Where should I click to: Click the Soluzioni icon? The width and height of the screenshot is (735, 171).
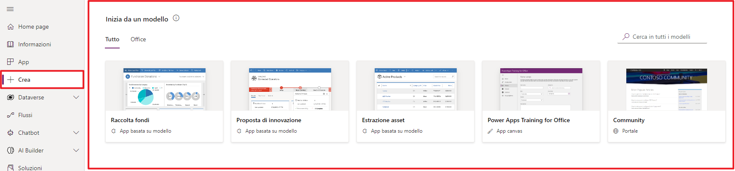(11, 168)
